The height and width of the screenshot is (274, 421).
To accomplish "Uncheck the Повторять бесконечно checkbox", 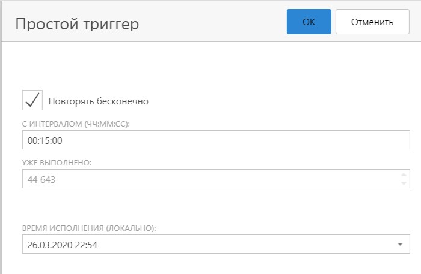I will (32, 100).
